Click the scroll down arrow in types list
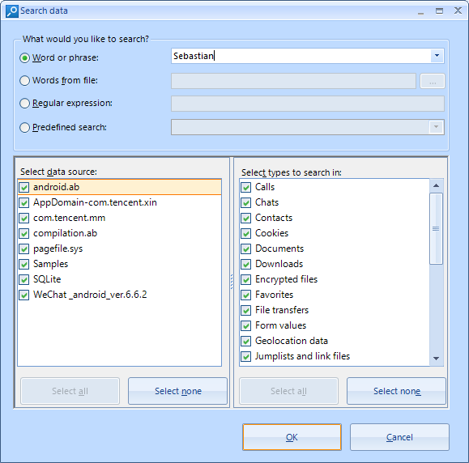 (436, 359)
